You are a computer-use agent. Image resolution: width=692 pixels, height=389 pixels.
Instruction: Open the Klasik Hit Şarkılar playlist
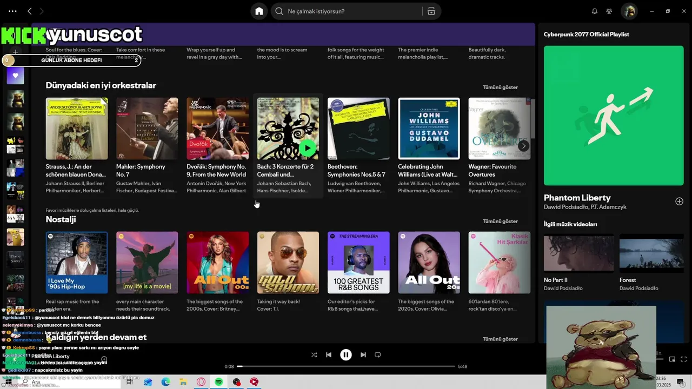click(500, 263)
